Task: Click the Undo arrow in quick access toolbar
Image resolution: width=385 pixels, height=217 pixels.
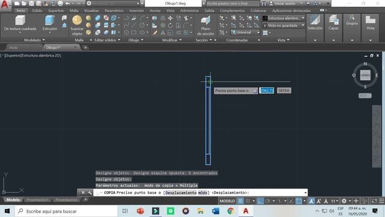Action: coord(67,4)
